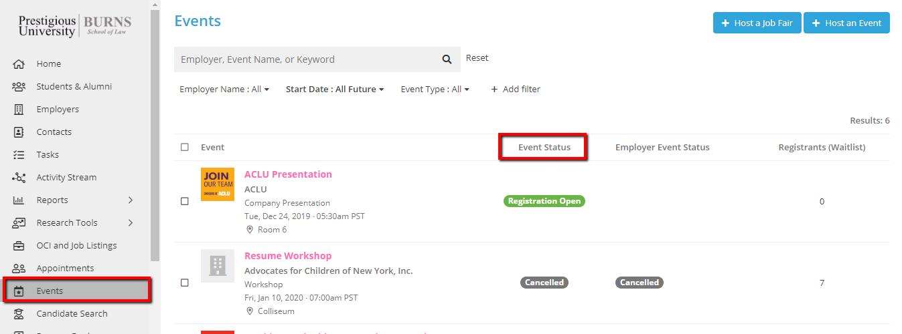The height and width of the screenshot is (334, 902).
Task: Toggle the select-all events checkbox
Action: click(x=185, y=148)
